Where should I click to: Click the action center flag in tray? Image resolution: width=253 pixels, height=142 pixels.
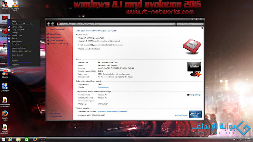point(234,139)
